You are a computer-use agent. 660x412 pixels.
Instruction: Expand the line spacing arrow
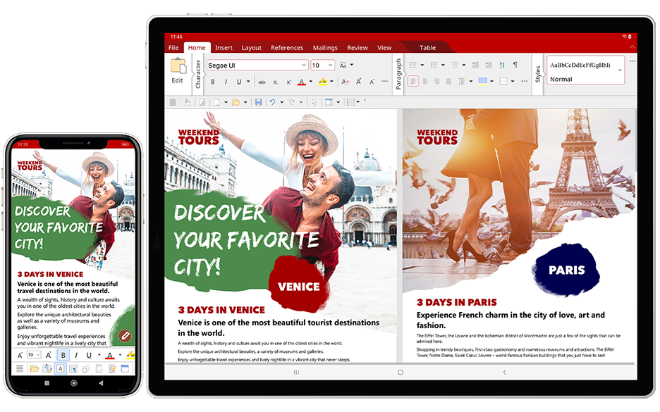click(470, 81)
